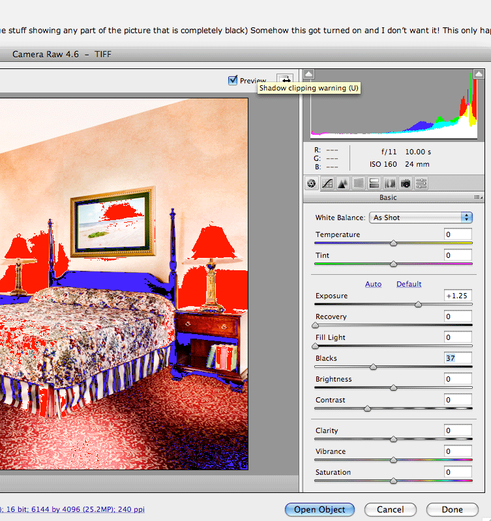Open the White Balance dropdown
Viewport: 491px width, 521px height.
[x=421, y=218]
